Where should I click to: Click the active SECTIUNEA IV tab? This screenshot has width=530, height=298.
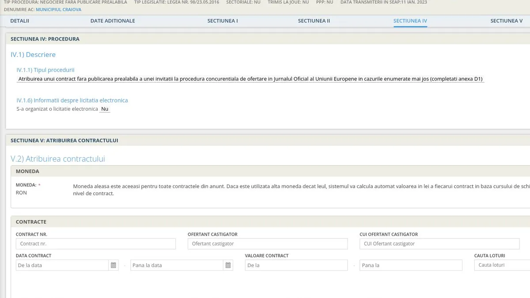[x=410, y=21]
